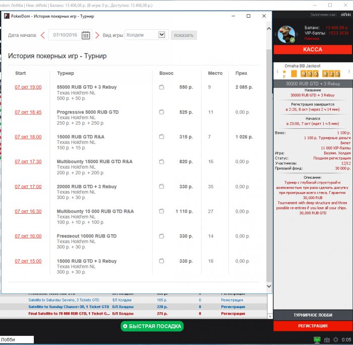Show previous jackpot with left chevron

(277, 72)
